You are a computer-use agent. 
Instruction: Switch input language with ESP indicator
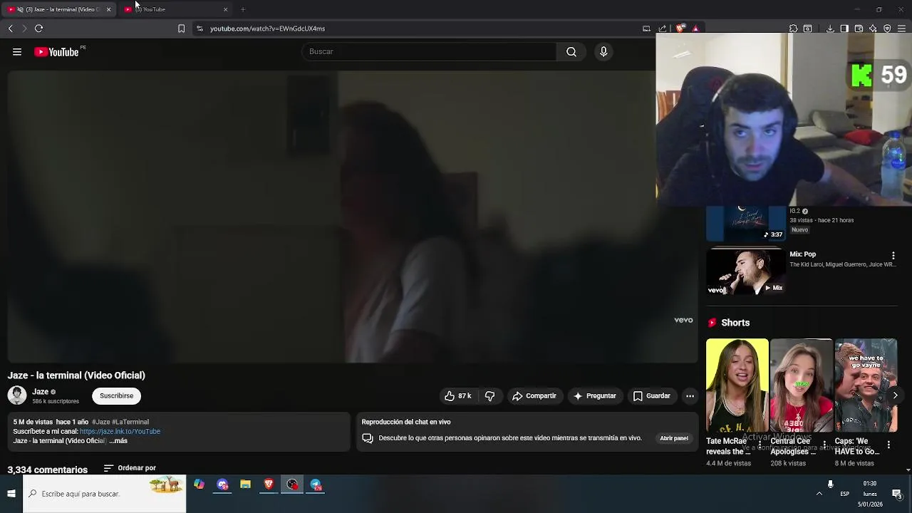(844, 494)
